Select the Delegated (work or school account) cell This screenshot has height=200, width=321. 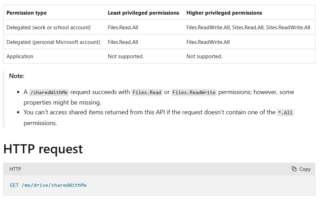(x=48, y=28)
